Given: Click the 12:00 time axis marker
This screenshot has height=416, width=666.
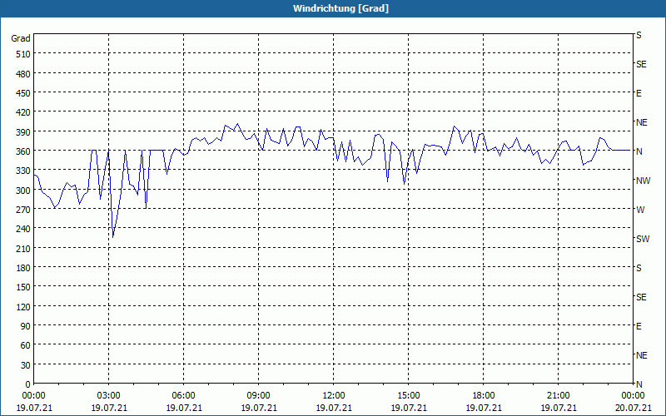Looking at the screenshot, I should [x=334, y=396].
